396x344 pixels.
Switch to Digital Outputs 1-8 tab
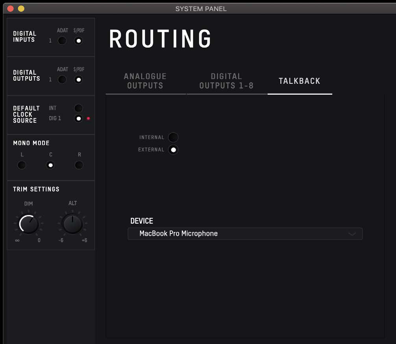click(x=226, y=81)
